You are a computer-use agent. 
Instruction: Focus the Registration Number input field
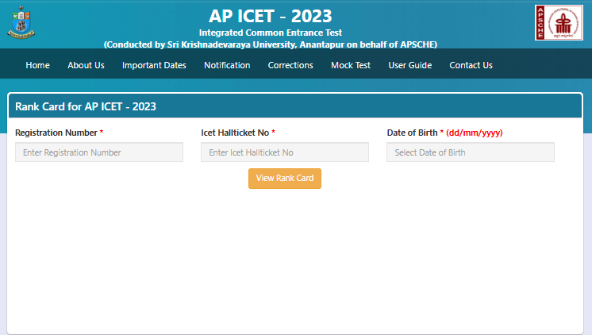pos(99,152)
